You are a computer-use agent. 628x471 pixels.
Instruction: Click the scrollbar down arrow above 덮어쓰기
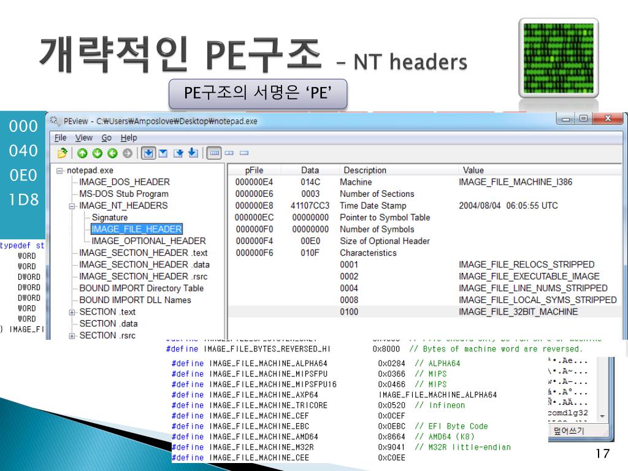pos(602,416)
